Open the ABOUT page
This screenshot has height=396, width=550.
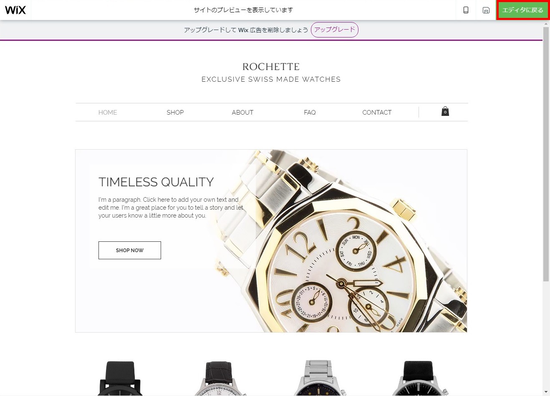242,113
